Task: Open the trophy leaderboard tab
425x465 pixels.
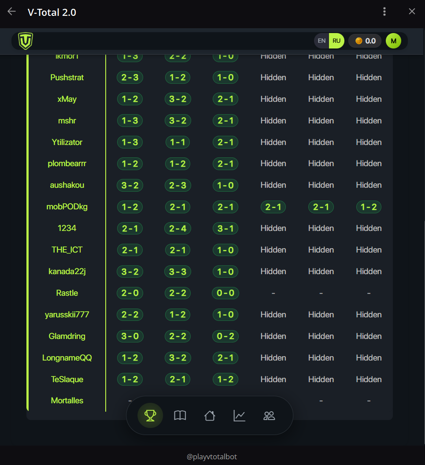Action: 150,416
